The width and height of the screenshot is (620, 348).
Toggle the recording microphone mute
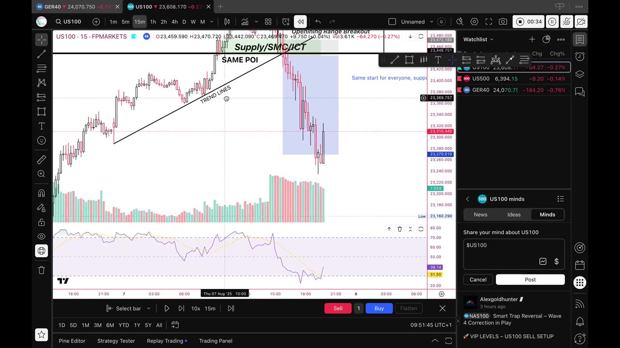click(567, 22)
